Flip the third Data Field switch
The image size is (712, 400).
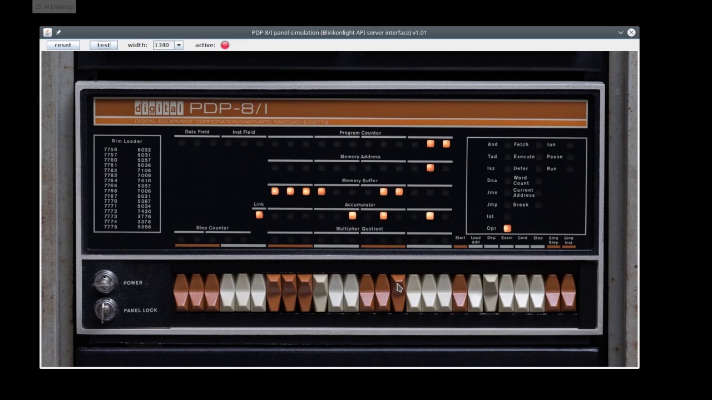tap(212, 292)
